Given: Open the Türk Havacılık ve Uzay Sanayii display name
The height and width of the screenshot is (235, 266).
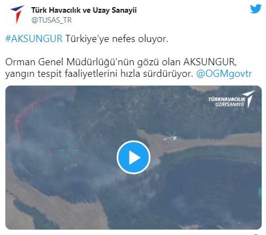Looking at the screenshot, I should pos(84,10).
